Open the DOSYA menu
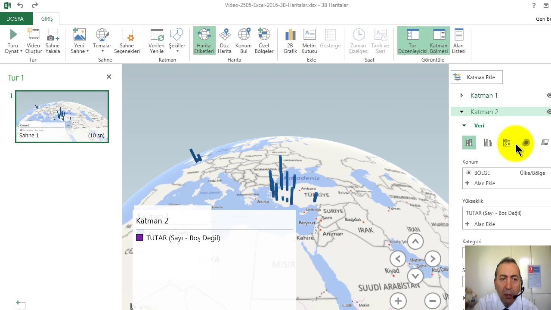The height and width of the screenshot is (310, 551). coord(15,19)
